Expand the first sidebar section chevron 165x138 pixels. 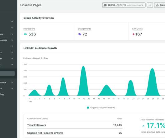pos(12,22)
